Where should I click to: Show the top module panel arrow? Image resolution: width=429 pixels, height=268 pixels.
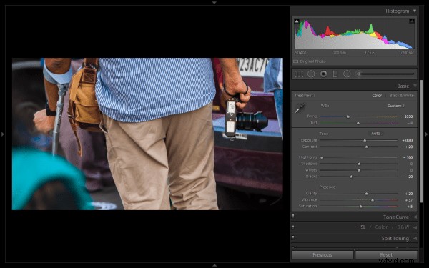[214, 2]
